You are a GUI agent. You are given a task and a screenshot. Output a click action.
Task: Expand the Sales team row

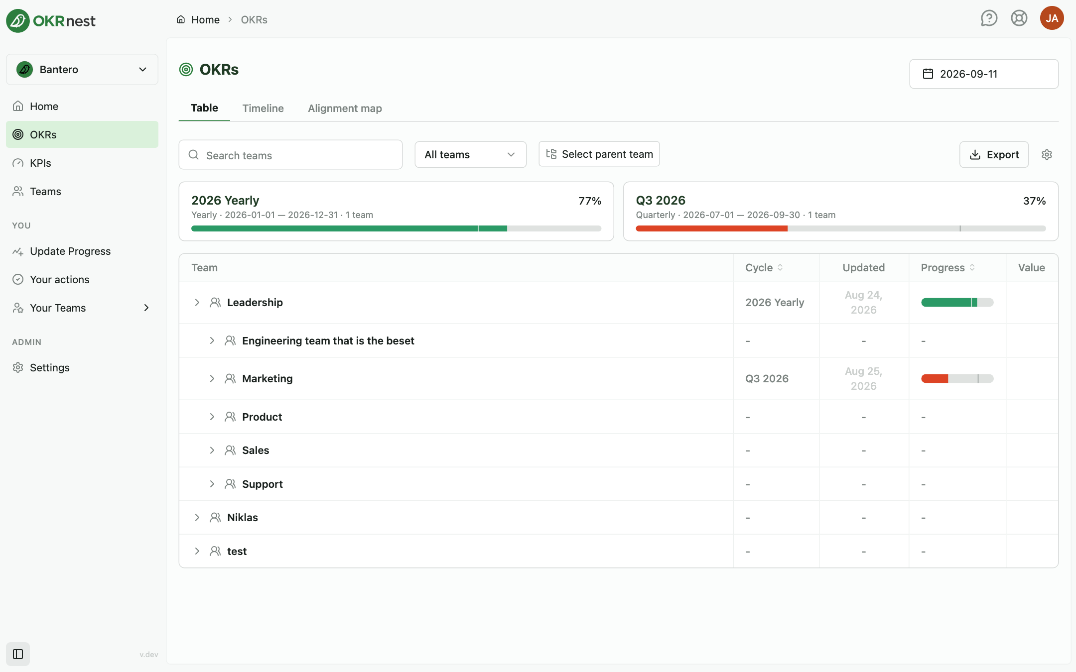[x=212, y=450]
